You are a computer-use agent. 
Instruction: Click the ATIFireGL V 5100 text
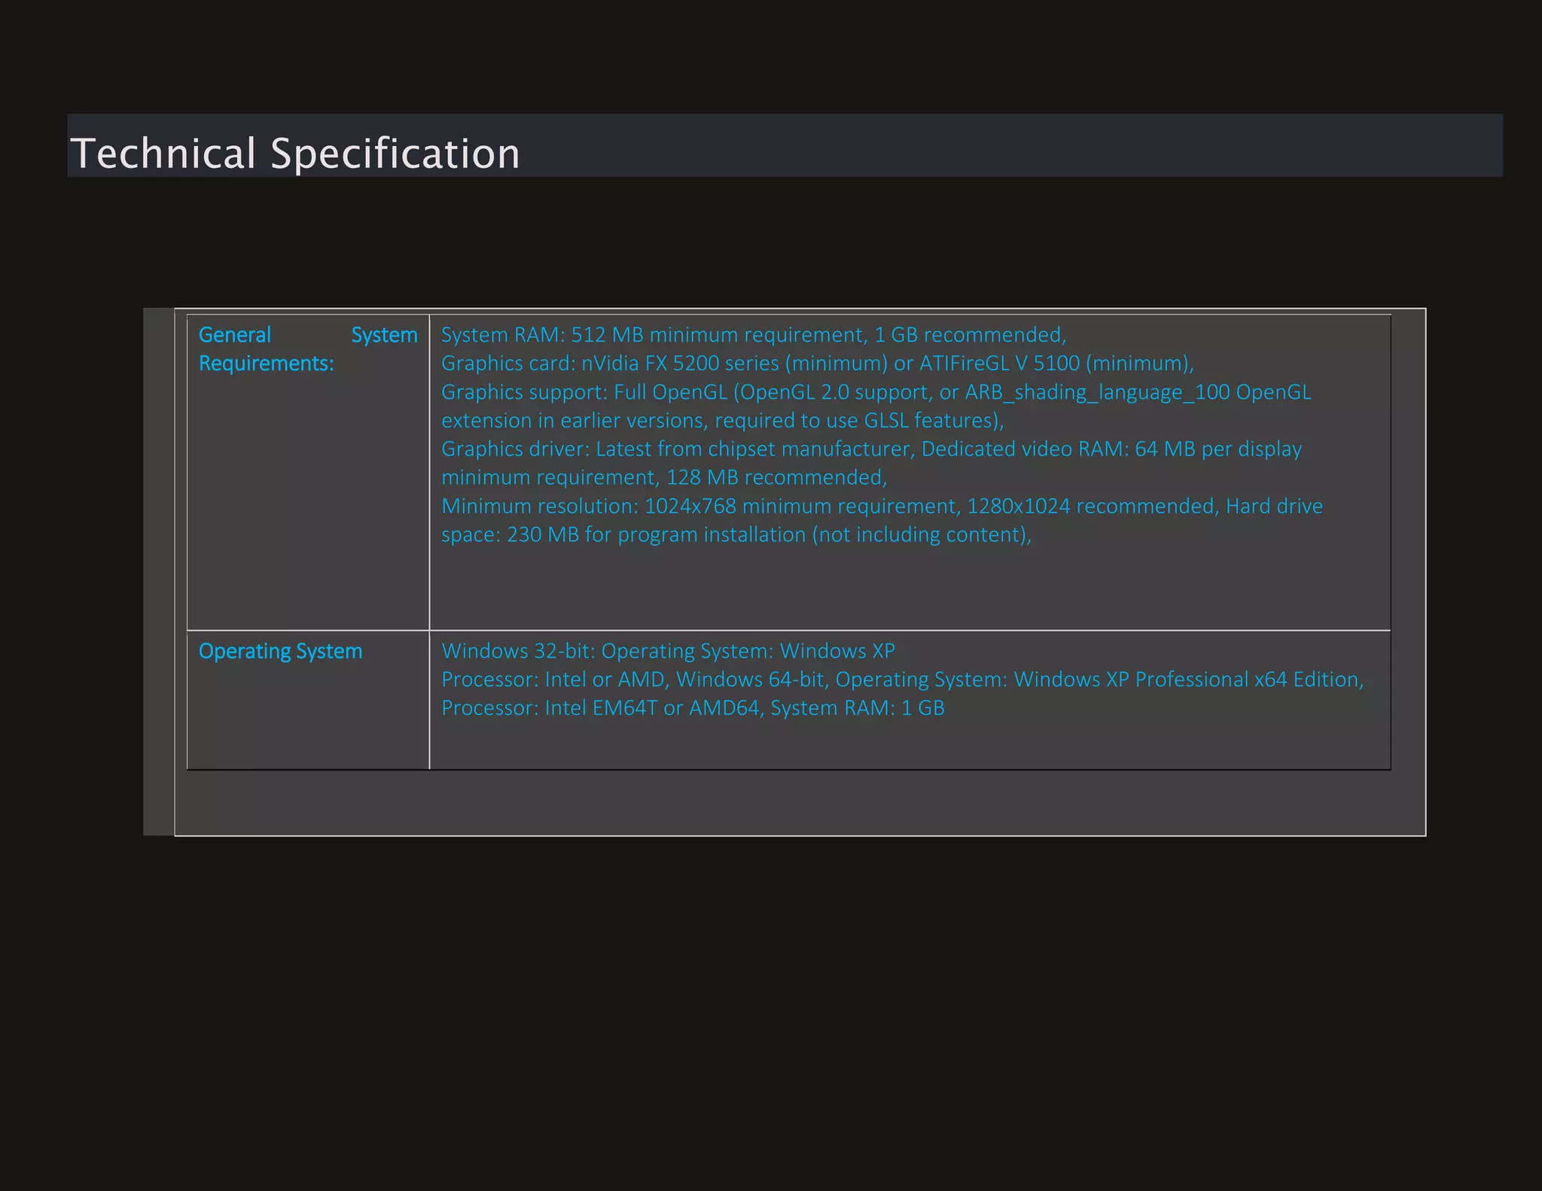coord(999,364)
